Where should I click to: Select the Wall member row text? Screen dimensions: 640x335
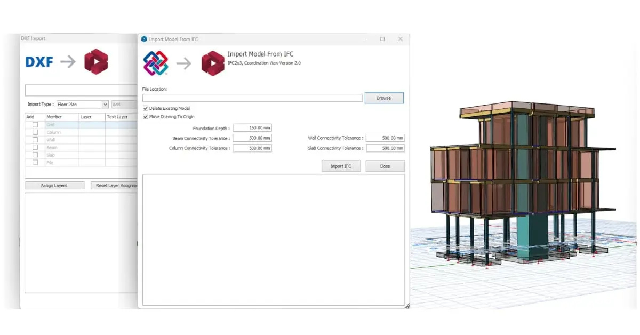(x=51, y=140)
